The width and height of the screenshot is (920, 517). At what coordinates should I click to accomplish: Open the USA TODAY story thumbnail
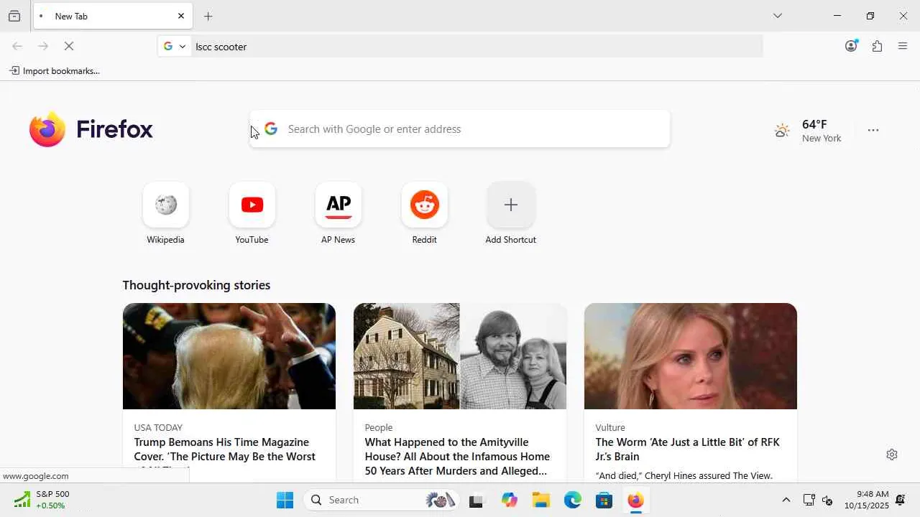coord(229,356)
